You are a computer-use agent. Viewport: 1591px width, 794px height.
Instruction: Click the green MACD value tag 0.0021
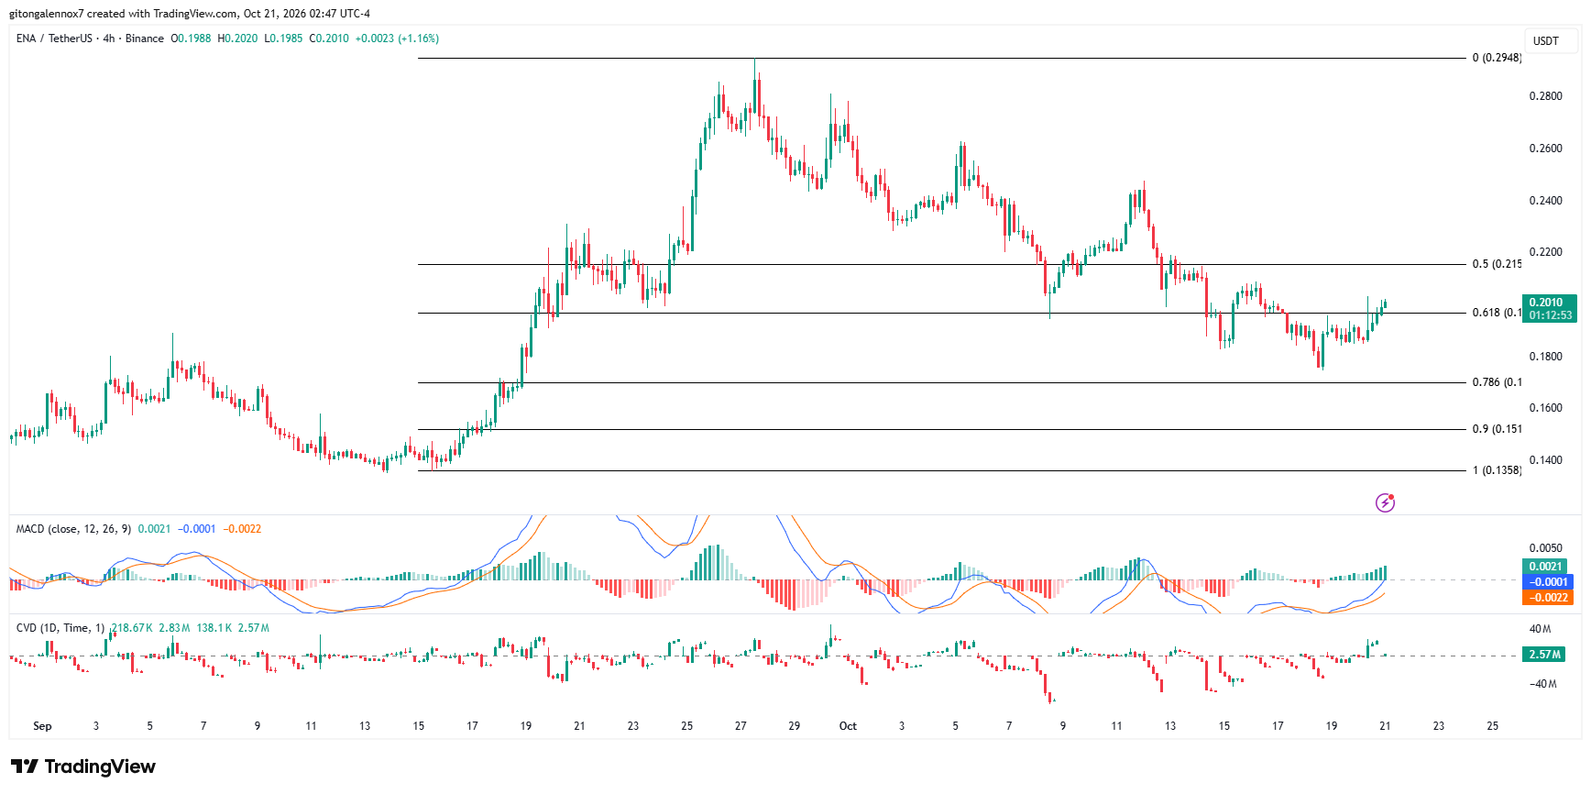point(1545,567)
